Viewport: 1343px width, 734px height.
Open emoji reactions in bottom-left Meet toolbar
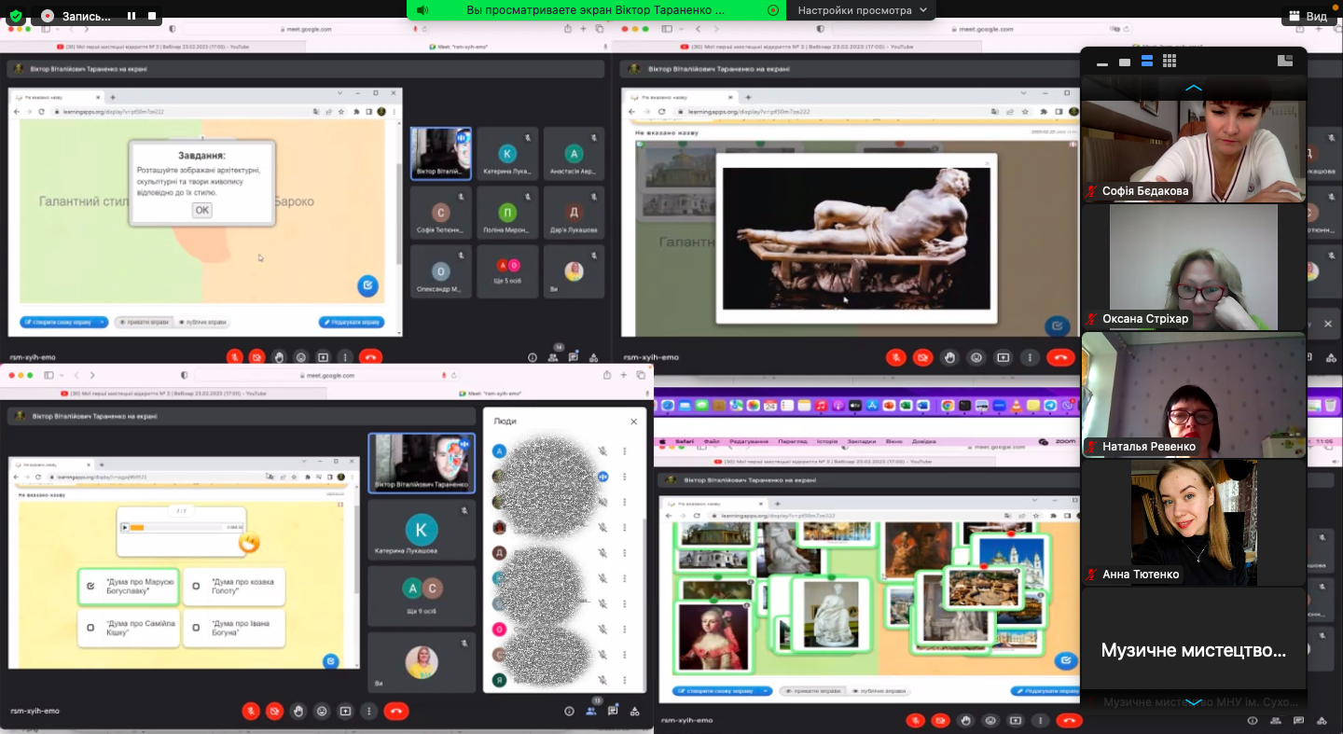(x=322, y=711)
